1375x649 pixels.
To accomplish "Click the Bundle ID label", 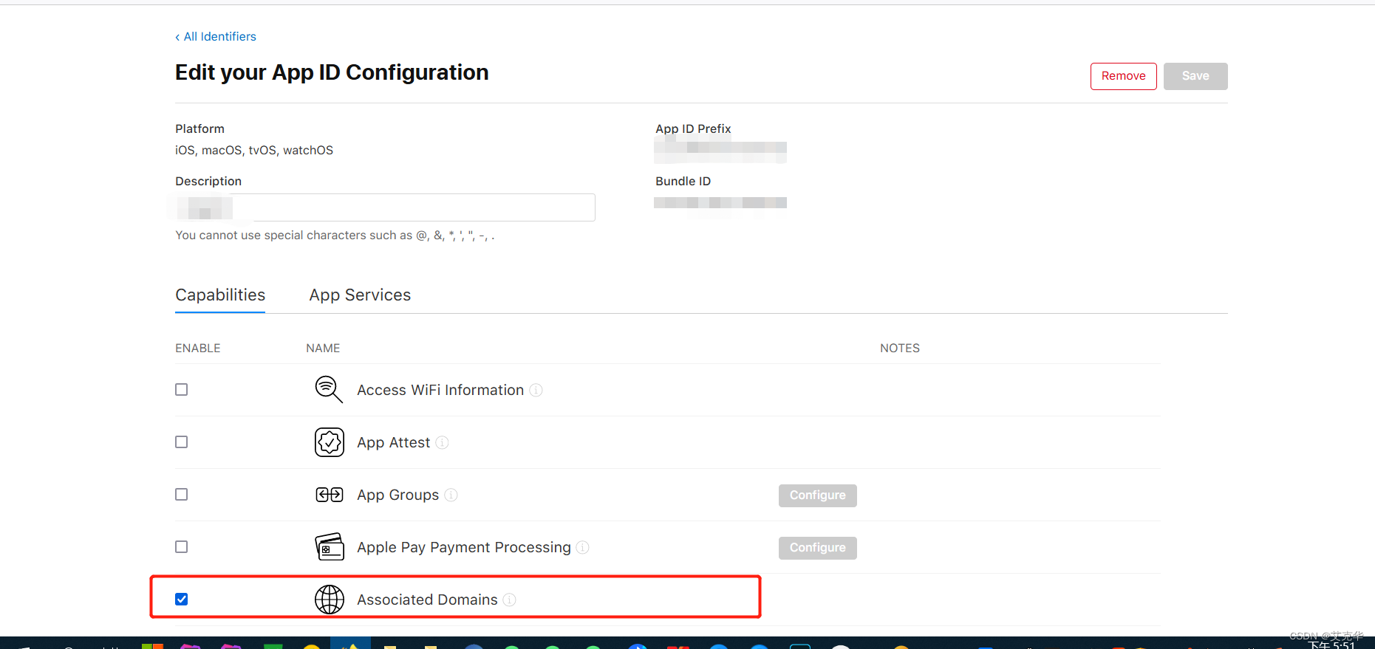I will click(x=683, y=181).
